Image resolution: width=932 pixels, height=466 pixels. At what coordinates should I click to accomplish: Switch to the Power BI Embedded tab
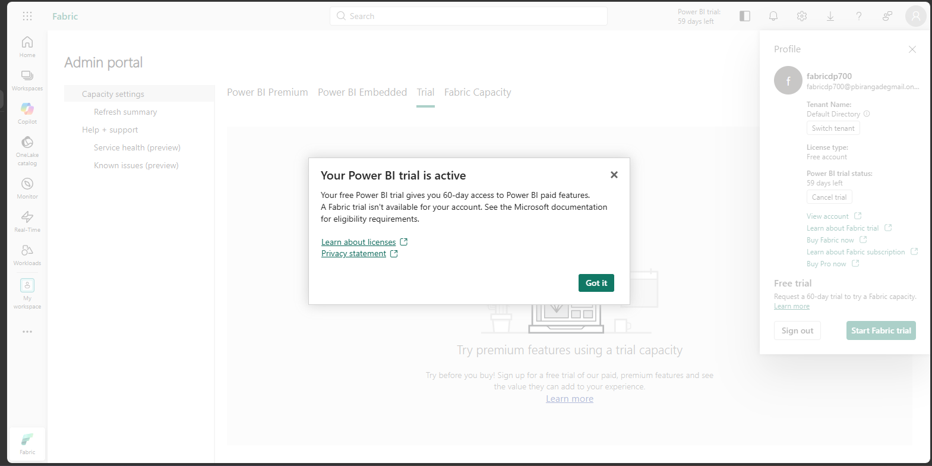362,92
